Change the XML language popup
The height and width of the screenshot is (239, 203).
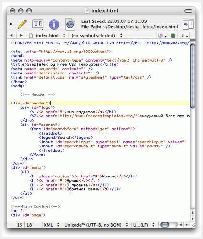click(52, 225)
